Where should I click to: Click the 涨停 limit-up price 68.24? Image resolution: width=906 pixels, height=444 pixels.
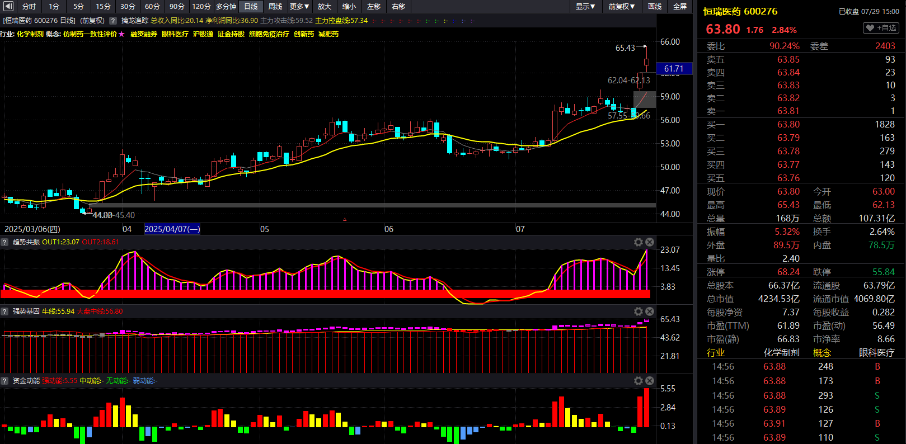788,272
